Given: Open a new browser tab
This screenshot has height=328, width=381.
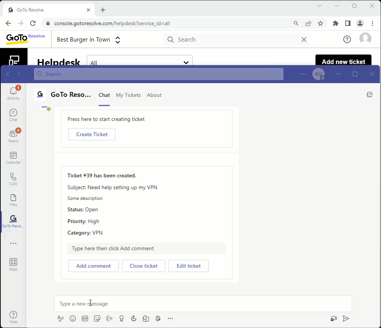Looking at the screenshot, I should [x=103, y=10].
